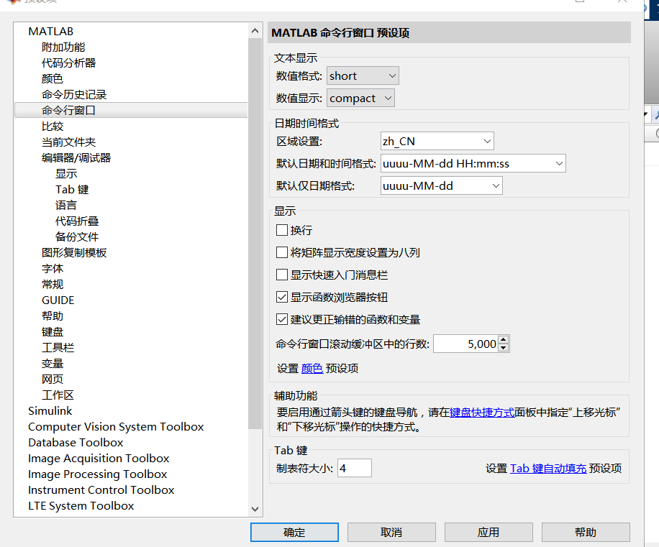This screenshot has height=547, width=659.
Task: Open the 数值格式 short dropdown
Action: pyautogui.click(x=362, y=75)
